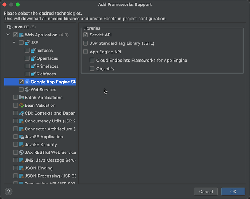Image resolution: width=250 pixels, height=199 pixels.
Task: Click the Google App Engine icon
Action: [x=27, y=82]
